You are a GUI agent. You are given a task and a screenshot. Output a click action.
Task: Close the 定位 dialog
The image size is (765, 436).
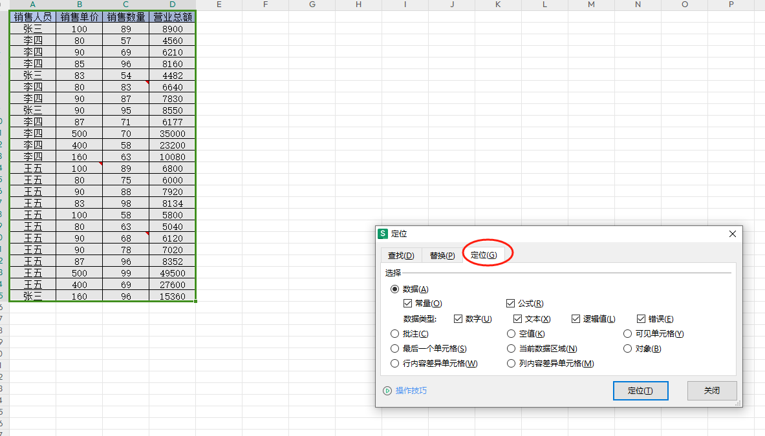[732, 234]
